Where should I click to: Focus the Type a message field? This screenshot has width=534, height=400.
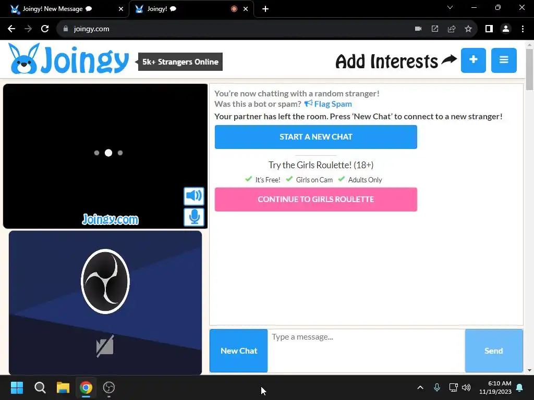366,351
